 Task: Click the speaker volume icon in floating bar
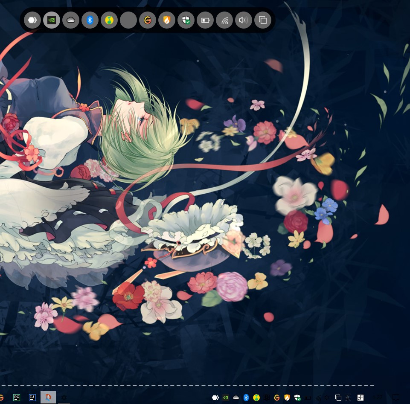point(244,20)
